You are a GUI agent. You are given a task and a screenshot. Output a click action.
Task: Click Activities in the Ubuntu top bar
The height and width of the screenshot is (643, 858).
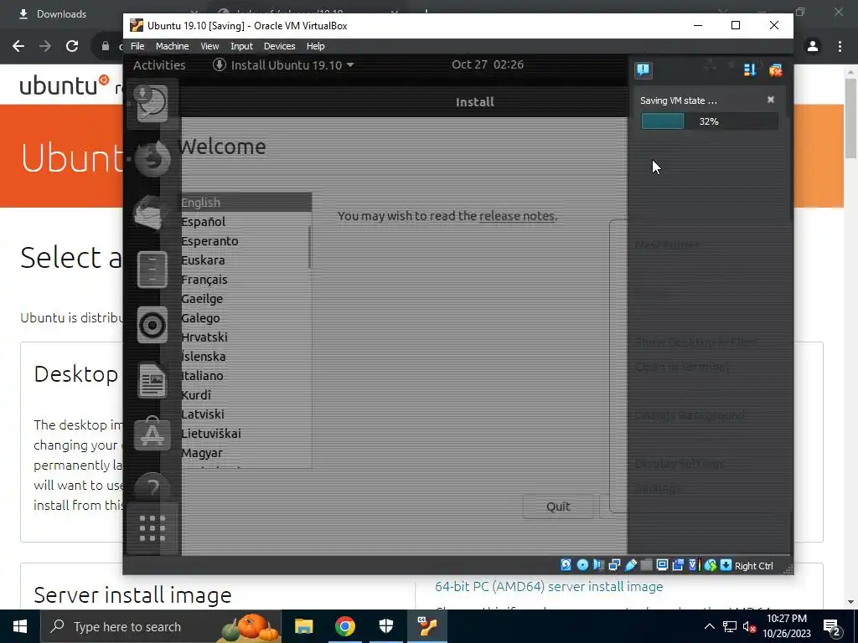pyautogui.click(x=159, y=65)
